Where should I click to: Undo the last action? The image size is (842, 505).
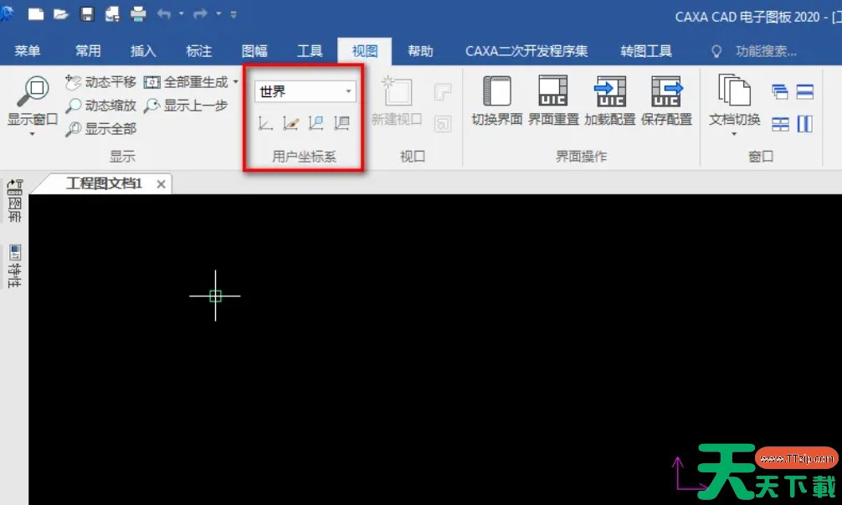(x=164, y=14)
